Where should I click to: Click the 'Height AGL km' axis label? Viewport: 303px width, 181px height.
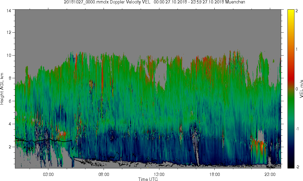click(2, 89)
